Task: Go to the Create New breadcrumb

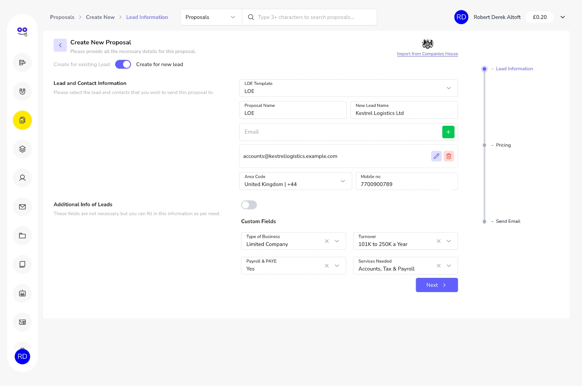Action: [x=100, y=17]
